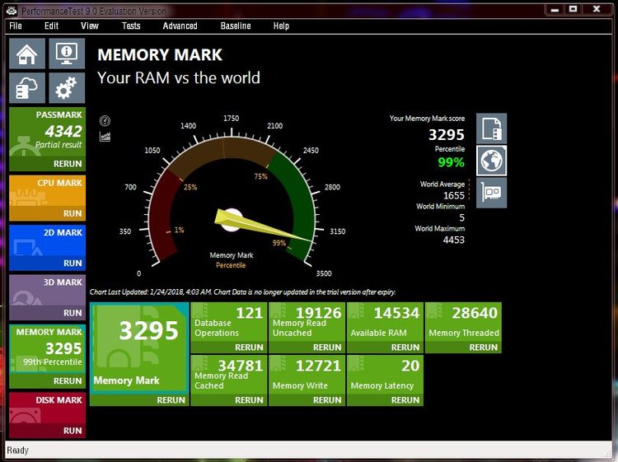
Task: Select the CPU Mark tile
Action: [47, 191]
